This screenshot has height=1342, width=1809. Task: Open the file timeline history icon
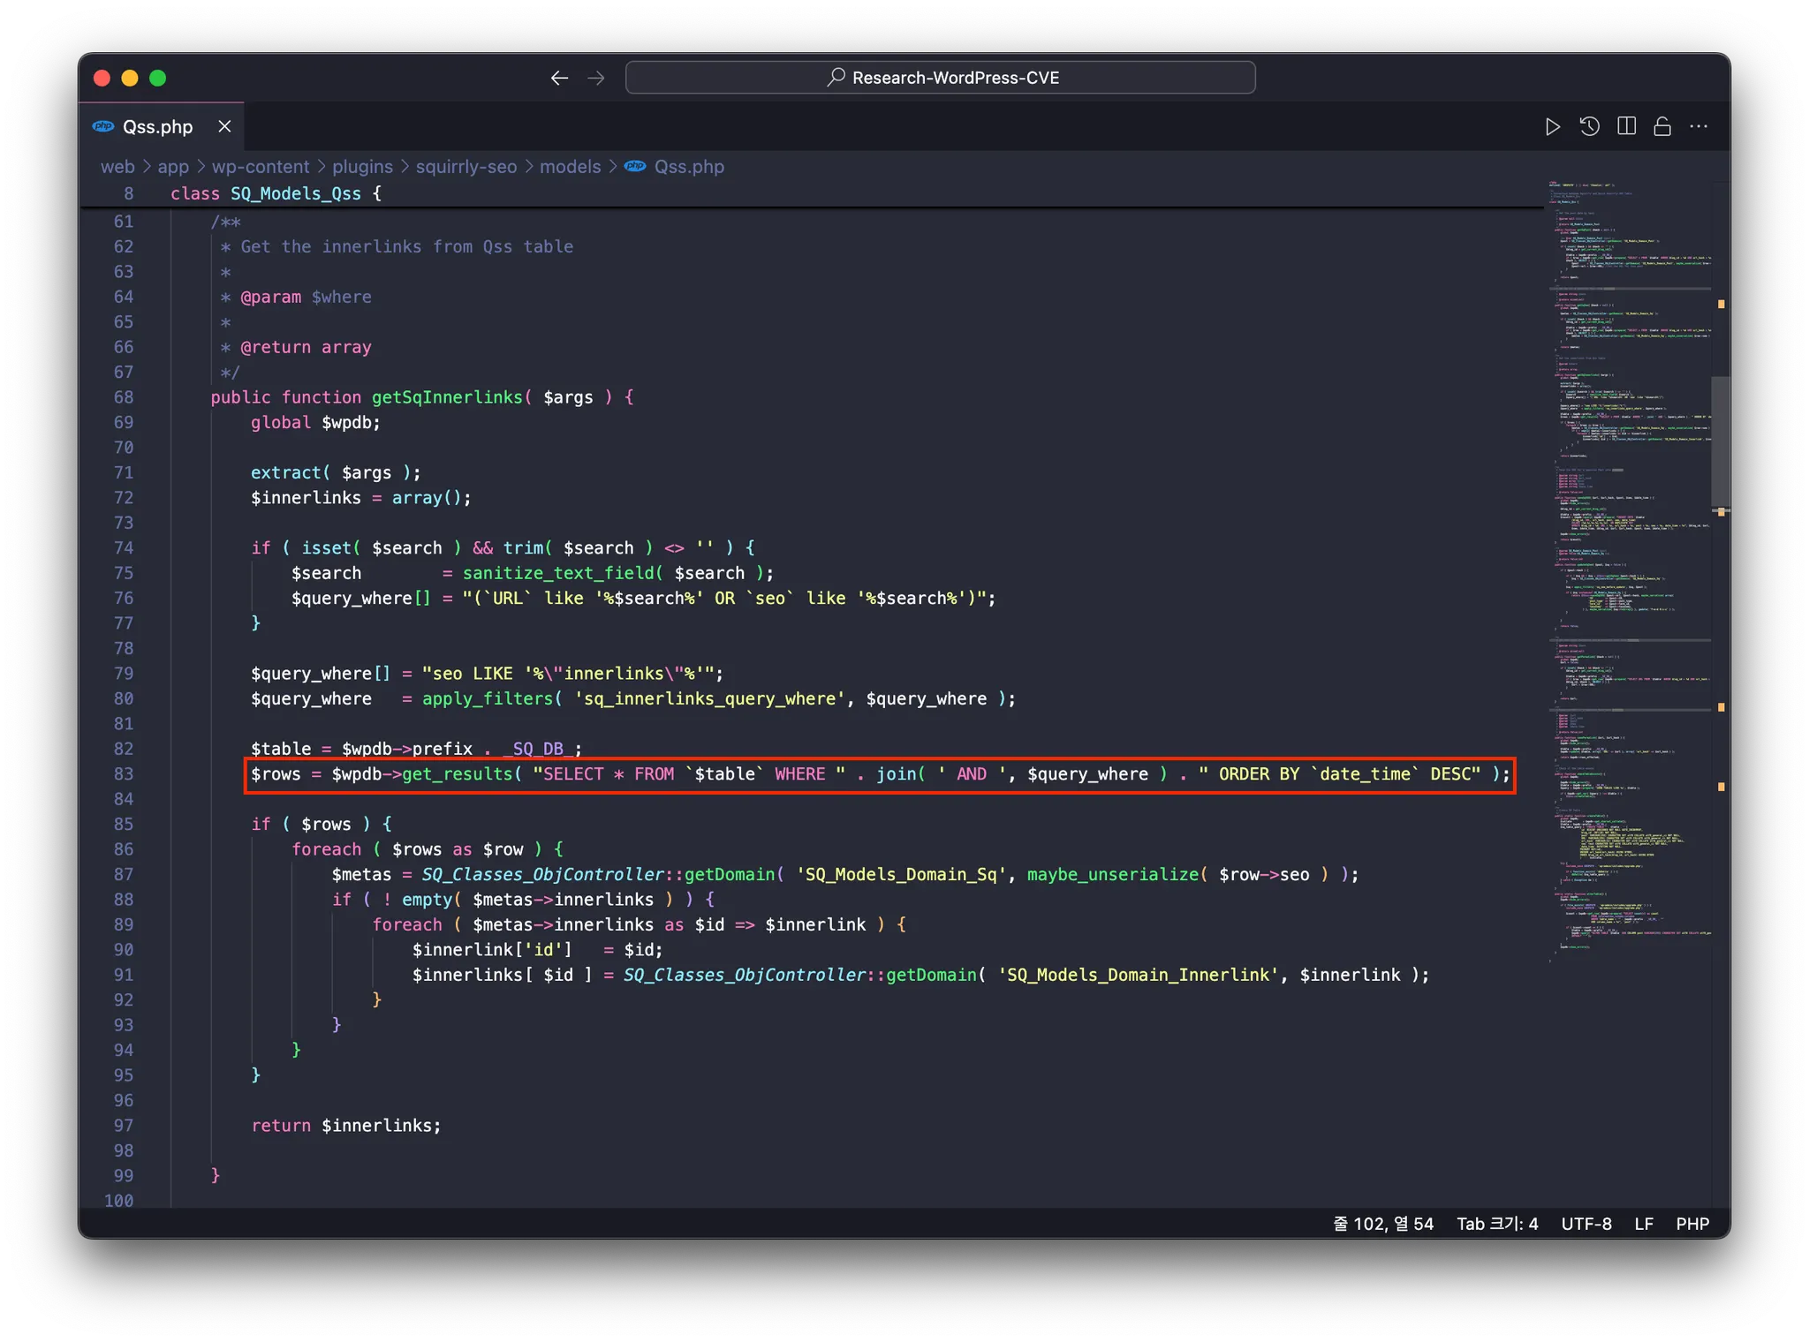click(x=1589, y=127)
